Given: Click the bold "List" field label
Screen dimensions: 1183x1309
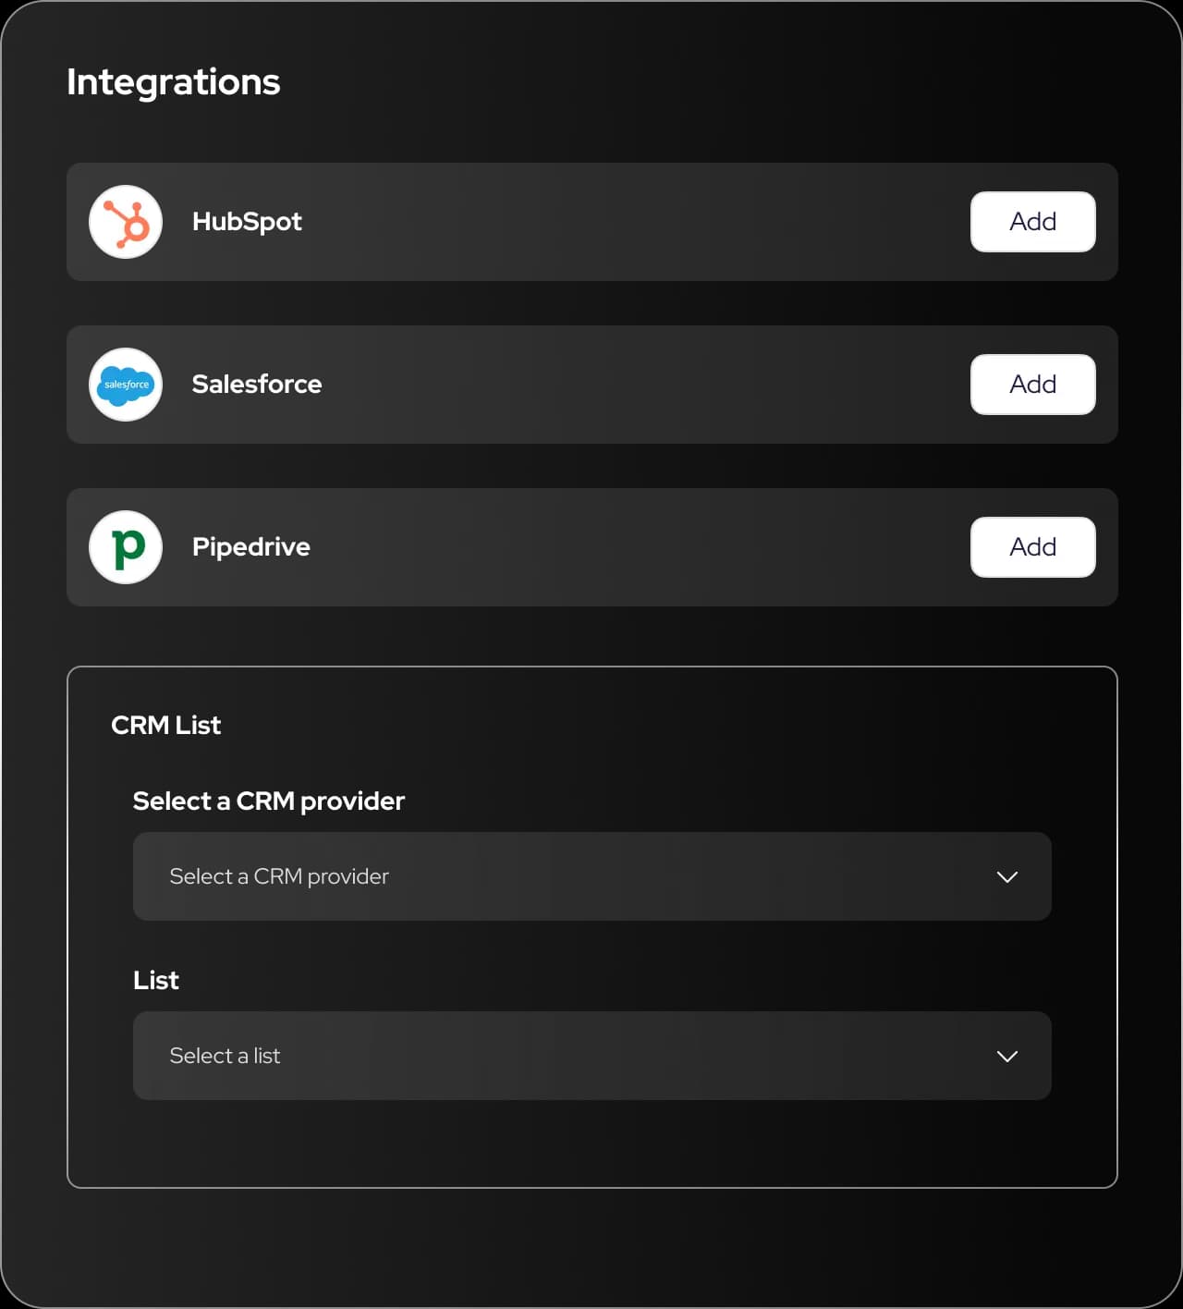Looking at the screenshot, I should click(x=156, y=980).
